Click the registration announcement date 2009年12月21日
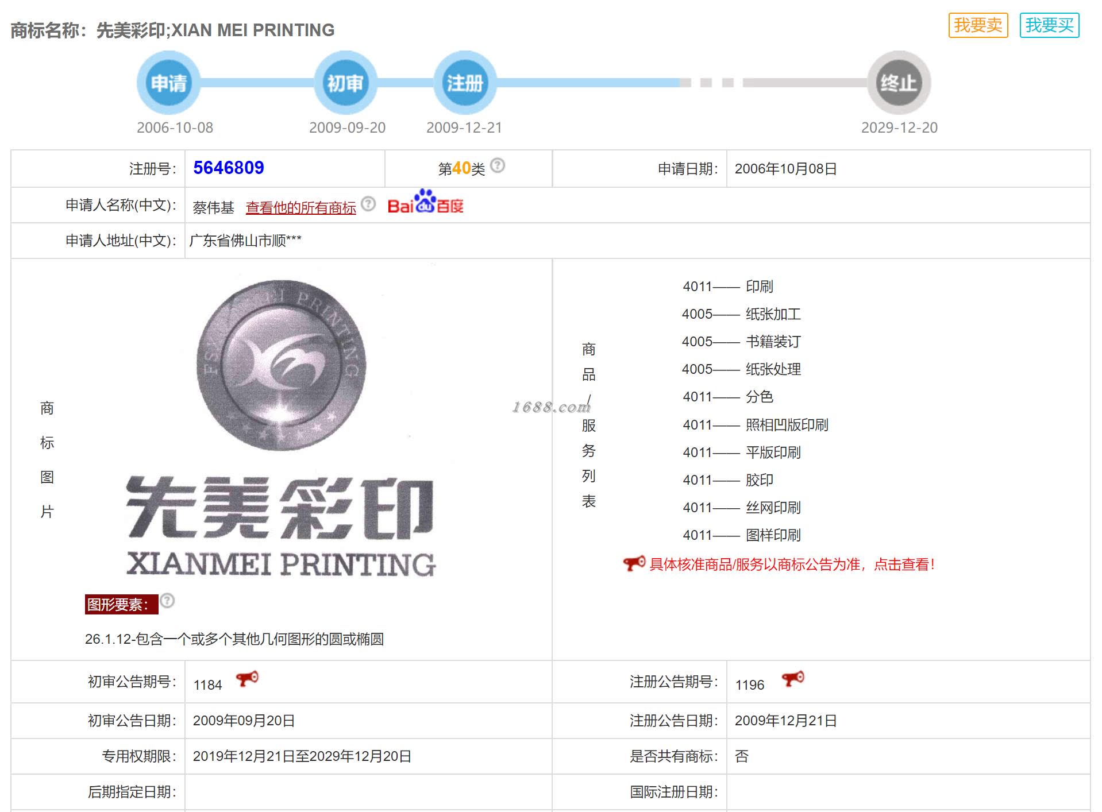Image resolution: width=1102 pixels, height=812 pixels. click(786, 721)
